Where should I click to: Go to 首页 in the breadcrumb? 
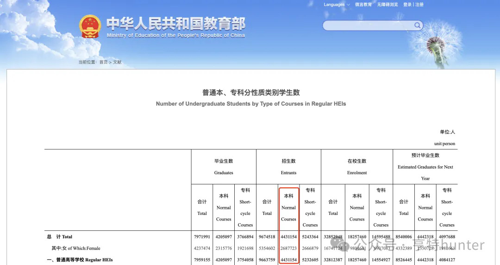pyautogui.click(x=103, y=62)
